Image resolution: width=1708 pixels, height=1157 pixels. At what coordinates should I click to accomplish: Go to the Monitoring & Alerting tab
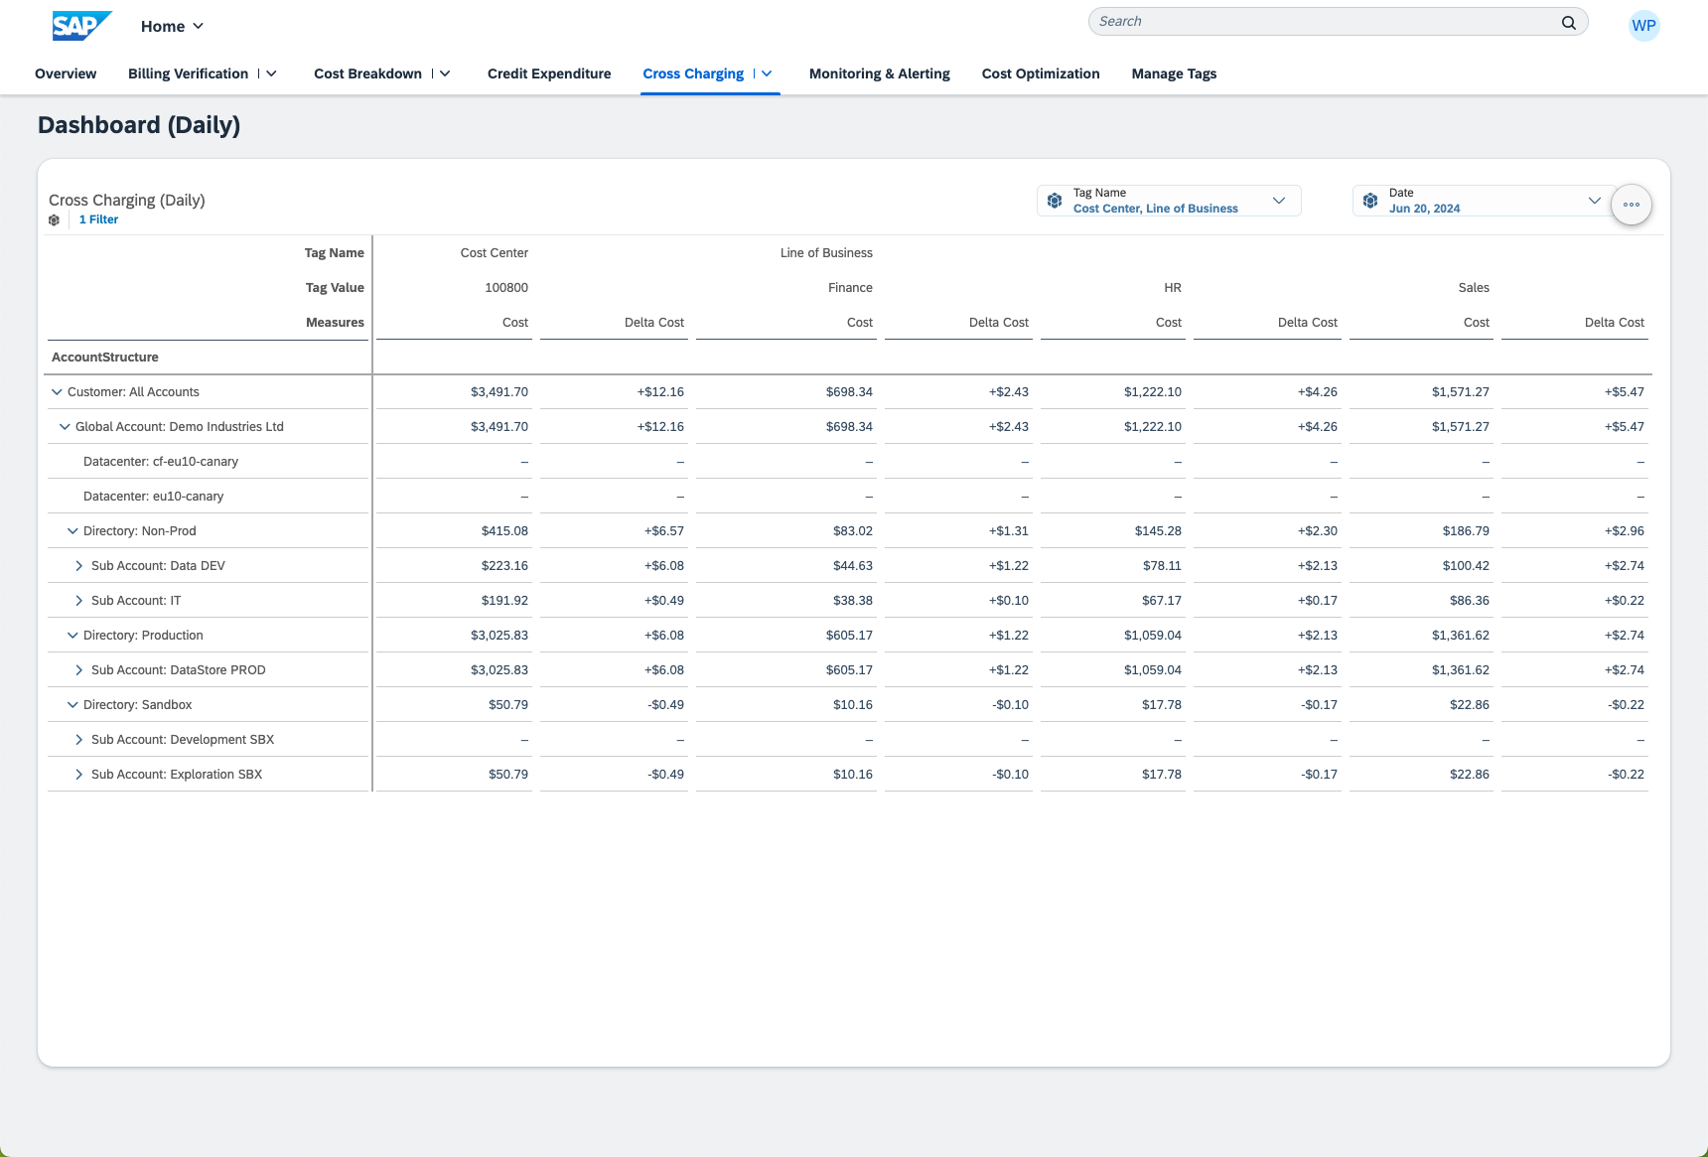879,73
